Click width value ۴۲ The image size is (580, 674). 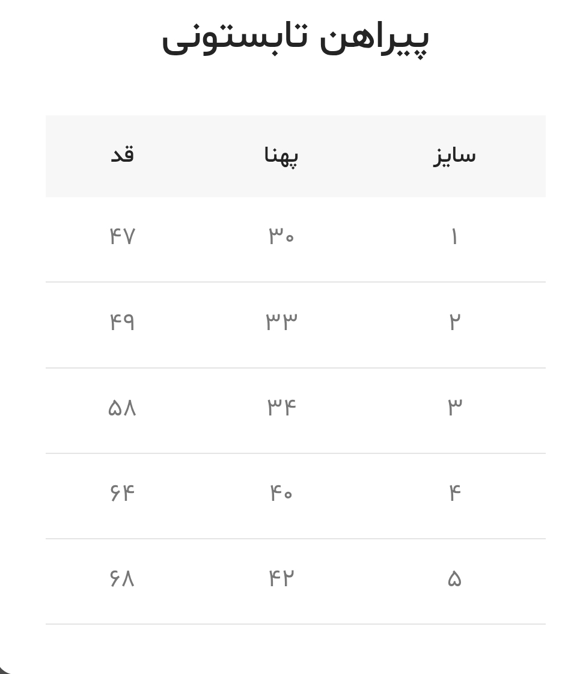point(281,578)
